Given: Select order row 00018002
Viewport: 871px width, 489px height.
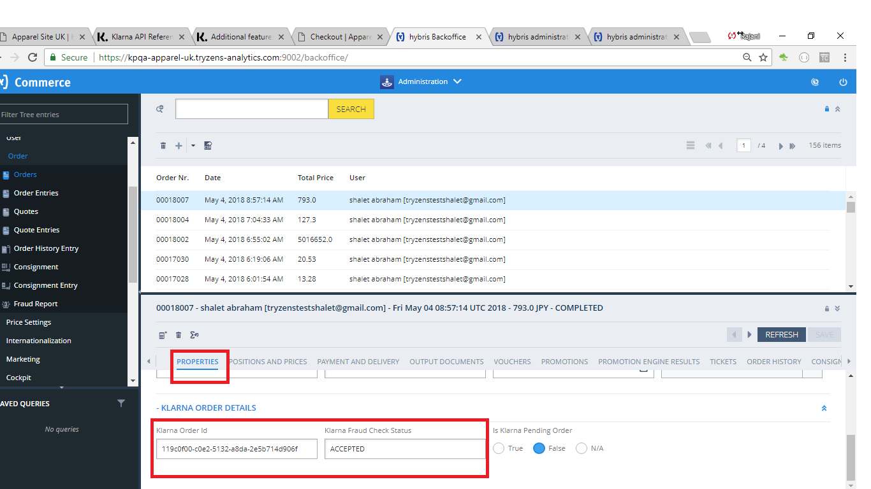Looking at the screenshot, I should click(x=493, y=239).
